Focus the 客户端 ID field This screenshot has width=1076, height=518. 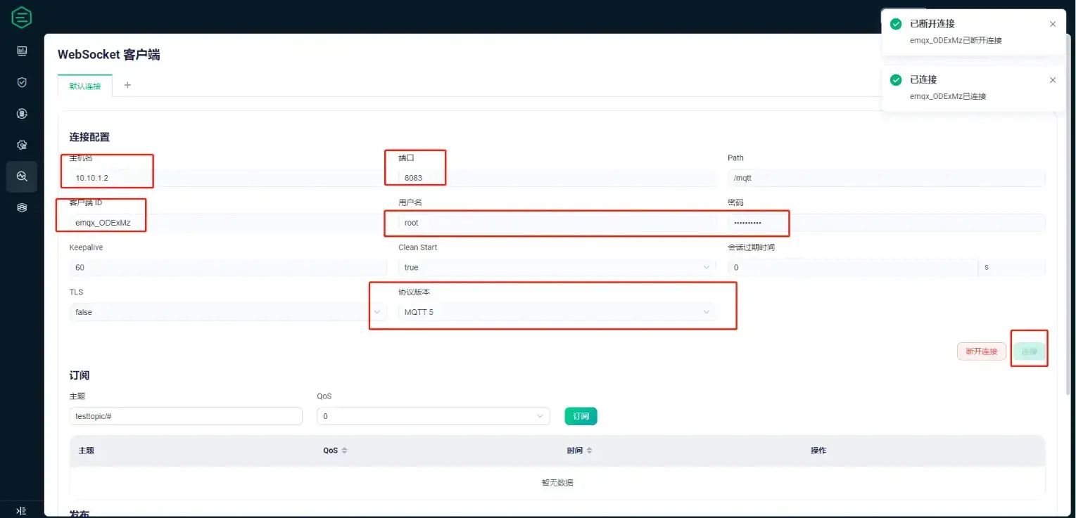228,223
